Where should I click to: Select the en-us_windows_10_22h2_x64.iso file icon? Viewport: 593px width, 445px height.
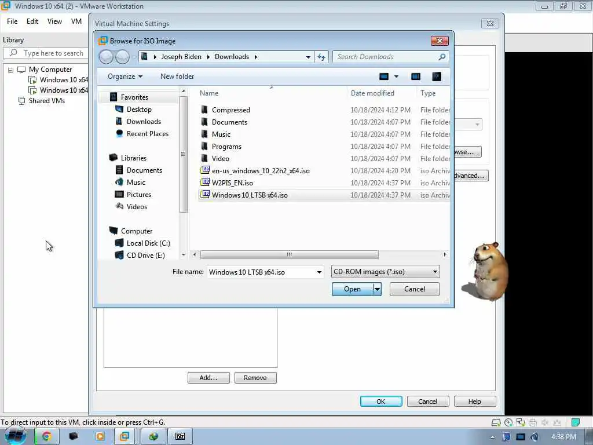click(205, 170)
